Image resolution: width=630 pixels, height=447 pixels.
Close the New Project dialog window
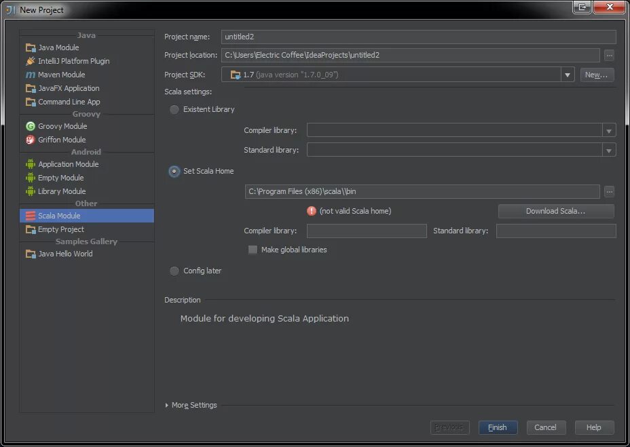609,7
